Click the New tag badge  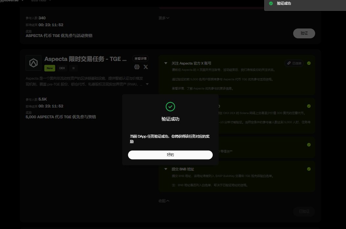(50, 68)
